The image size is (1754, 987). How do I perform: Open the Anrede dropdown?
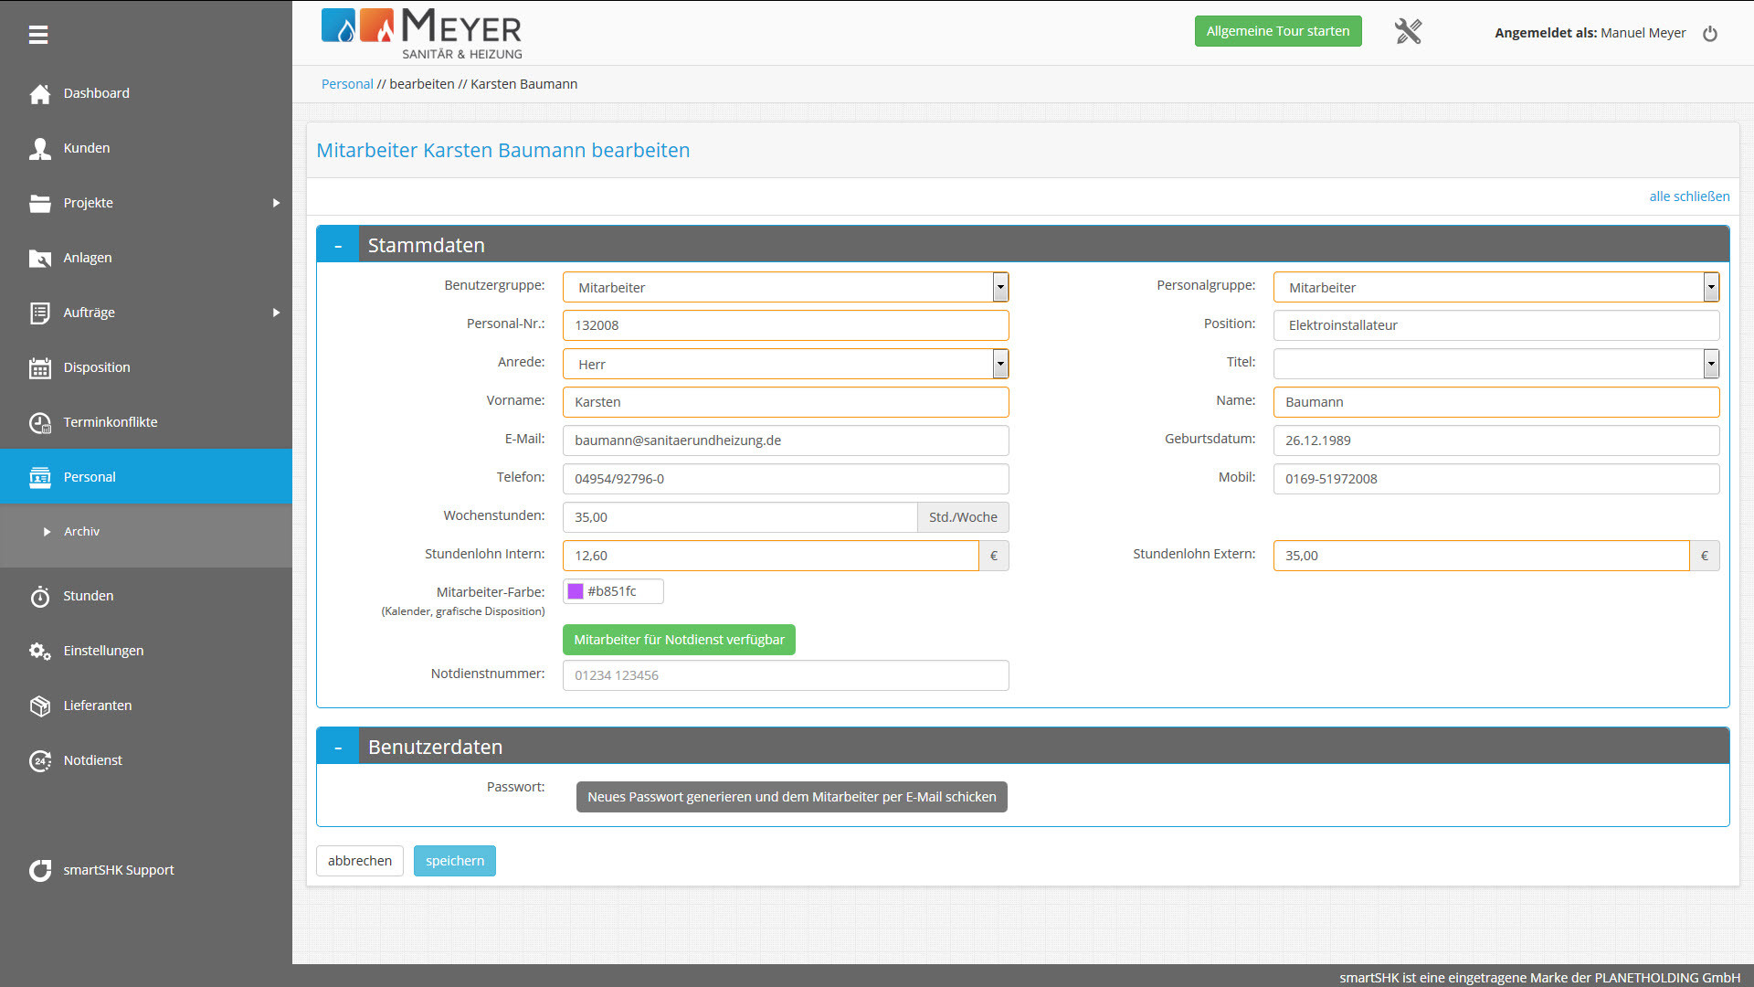[x=786, y=364]
